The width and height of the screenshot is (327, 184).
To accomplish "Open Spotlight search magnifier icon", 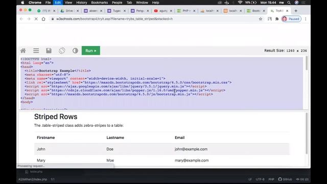I will (289, 3).
